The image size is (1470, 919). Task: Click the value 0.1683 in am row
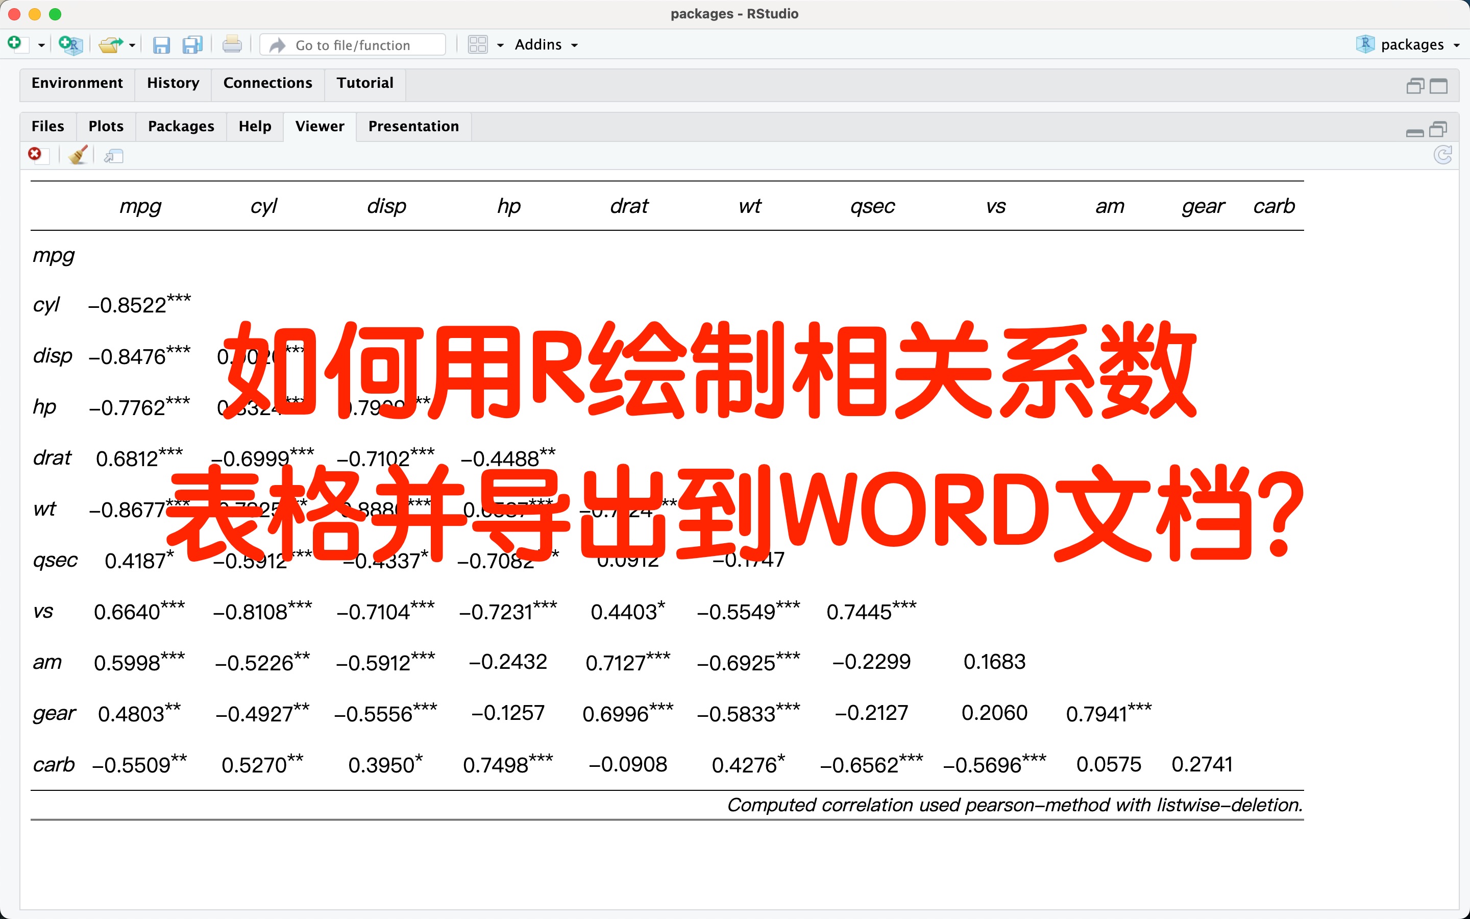point(994,661)
